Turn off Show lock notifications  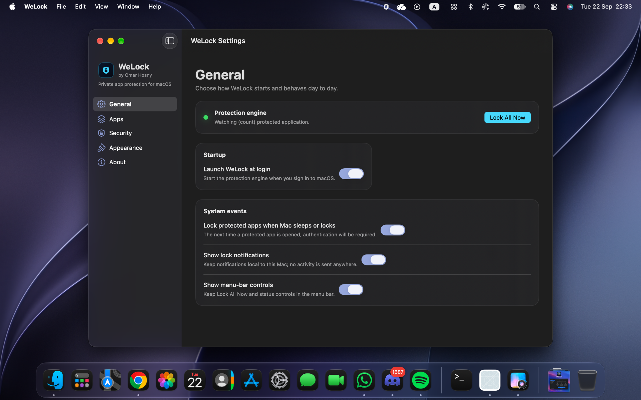click(373, 260)
